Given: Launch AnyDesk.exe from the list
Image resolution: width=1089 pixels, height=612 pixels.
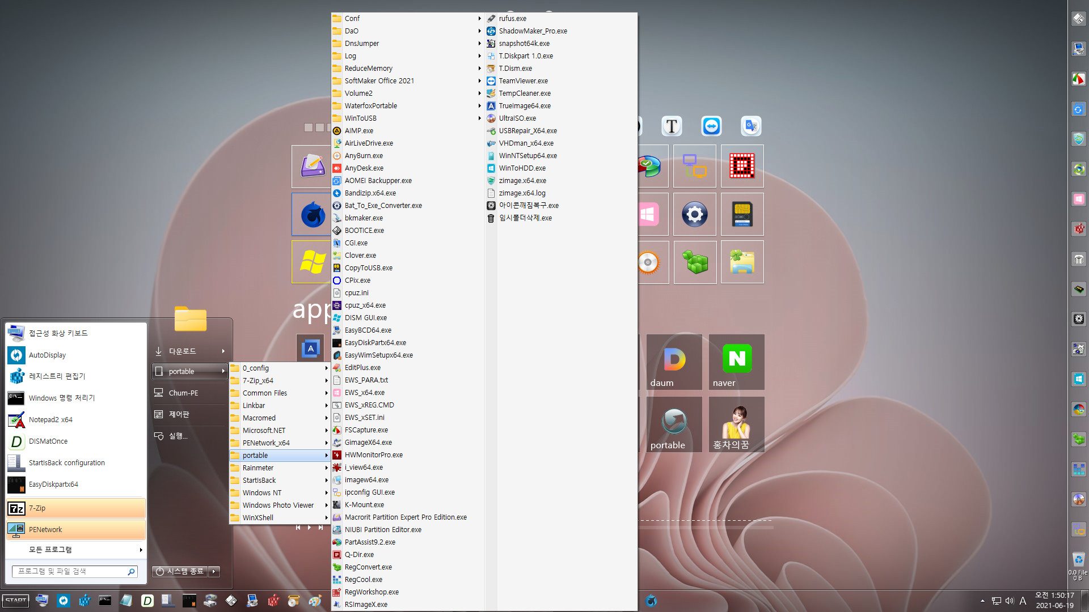Looking at the screenshot, I should [364, 168].
